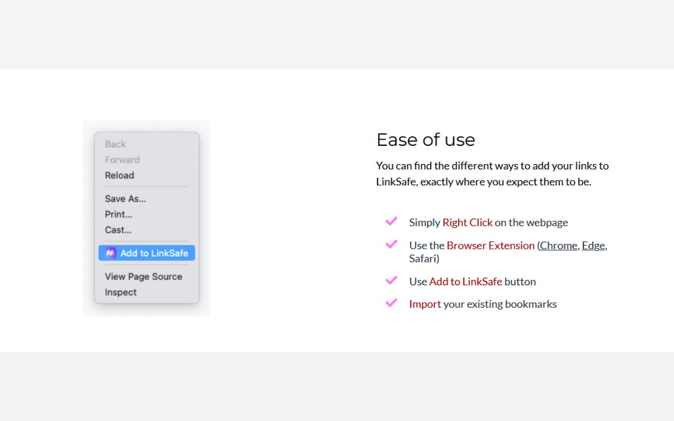The height and width of the screenshot is (421, 674).
Task: Select Forward in the context menu
Action: [122, 160]
